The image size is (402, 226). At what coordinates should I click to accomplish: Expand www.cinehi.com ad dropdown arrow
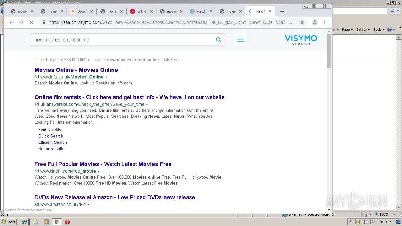point(99,171)
